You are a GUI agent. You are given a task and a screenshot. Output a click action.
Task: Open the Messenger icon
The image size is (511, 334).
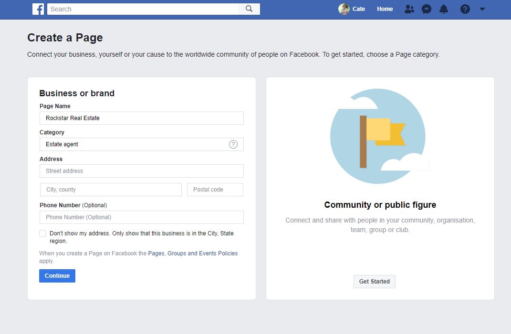tap(426, 9)
